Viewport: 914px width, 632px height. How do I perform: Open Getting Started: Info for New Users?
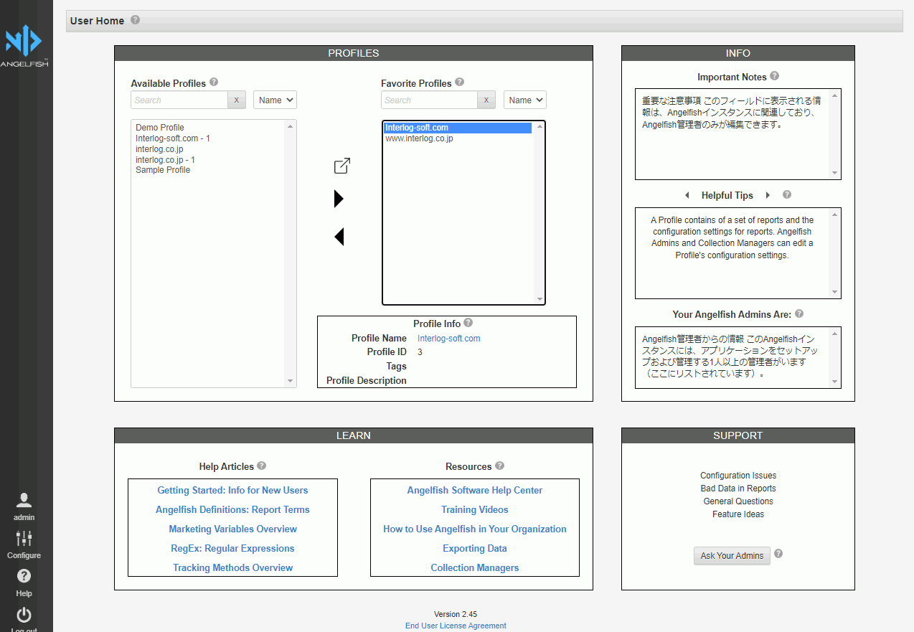point(232,490)
